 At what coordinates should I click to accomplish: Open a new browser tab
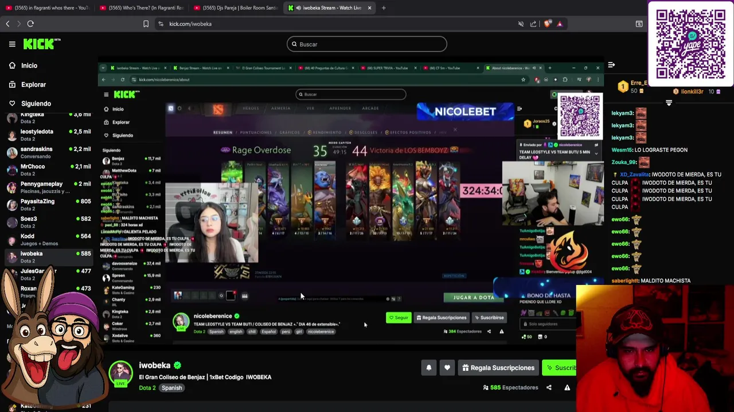click(384, 8)
